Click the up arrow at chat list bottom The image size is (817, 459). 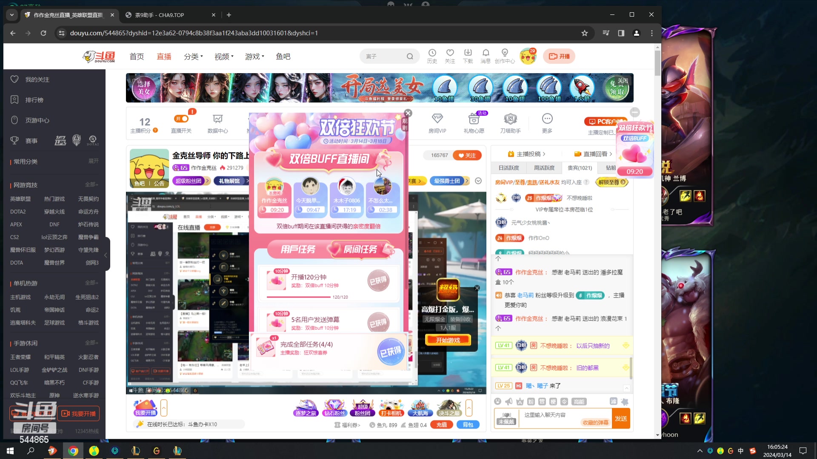tap(626, 388)
